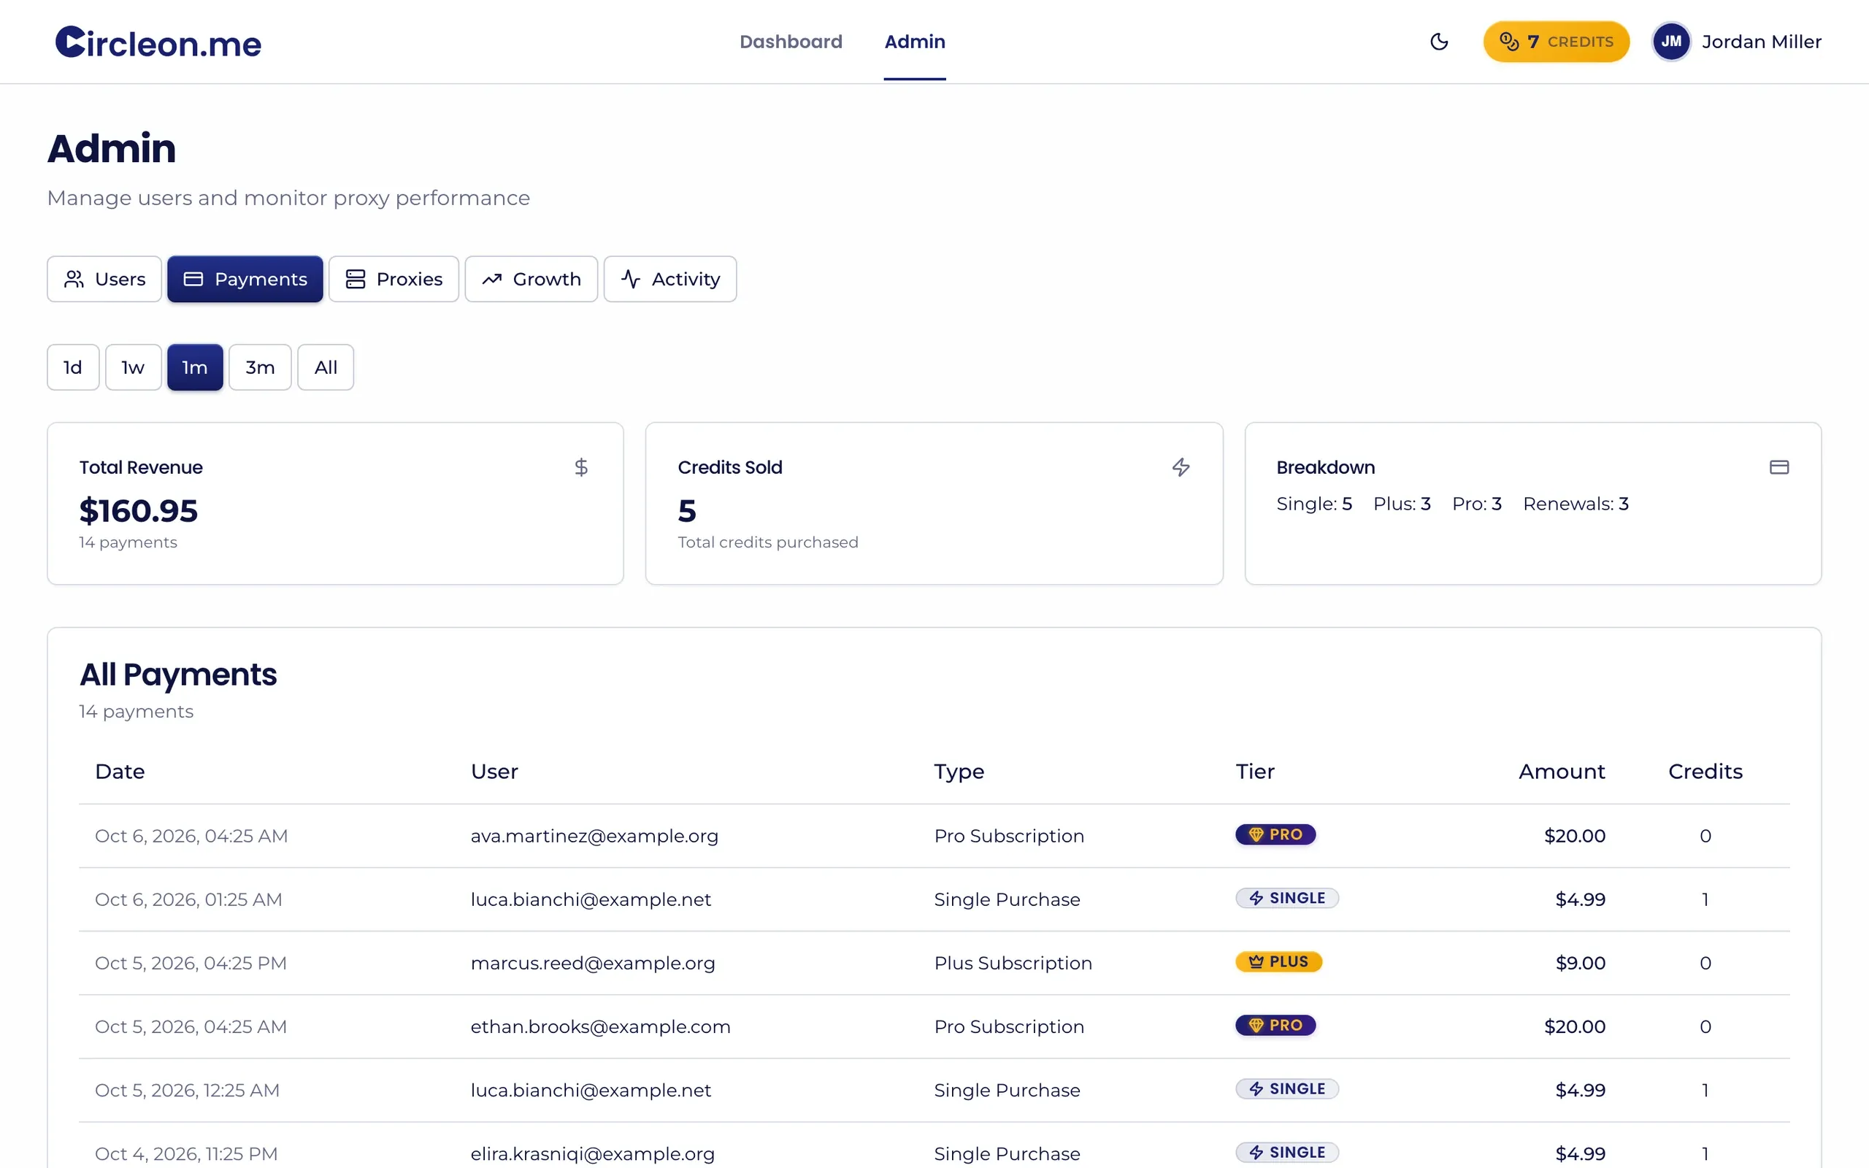Open the Proxies tab
Viewport: 1869px width, 1168px height.
394,279
